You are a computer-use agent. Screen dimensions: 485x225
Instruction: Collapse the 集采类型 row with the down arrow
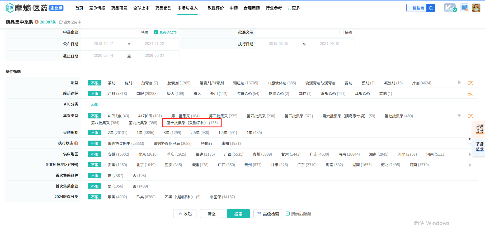click(x=459, y=116)
